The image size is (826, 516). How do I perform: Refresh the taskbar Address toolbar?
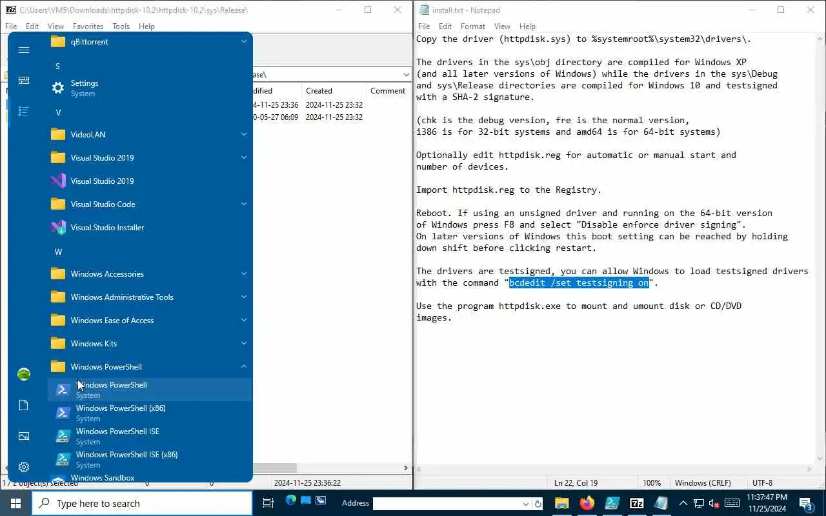538,504
